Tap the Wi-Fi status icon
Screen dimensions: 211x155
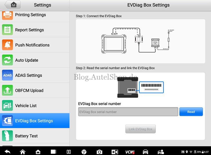(x=191, y=152)
